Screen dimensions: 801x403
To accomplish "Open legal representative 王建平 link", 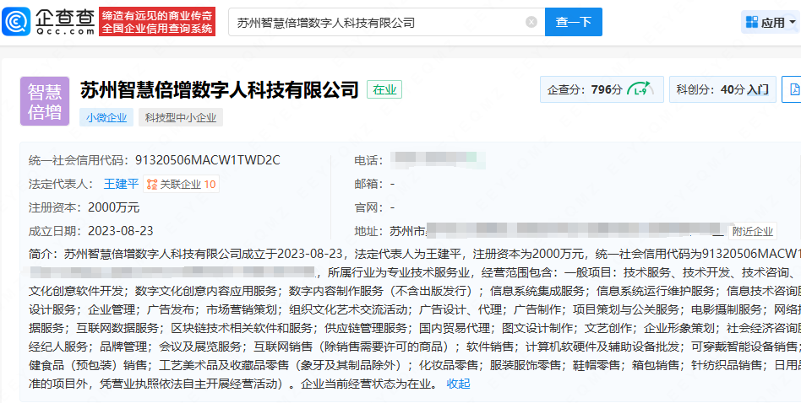I will pos(121,184).
